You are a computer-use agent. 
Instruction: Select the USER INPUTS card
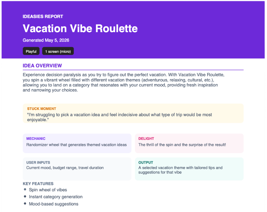pos(77,169)
